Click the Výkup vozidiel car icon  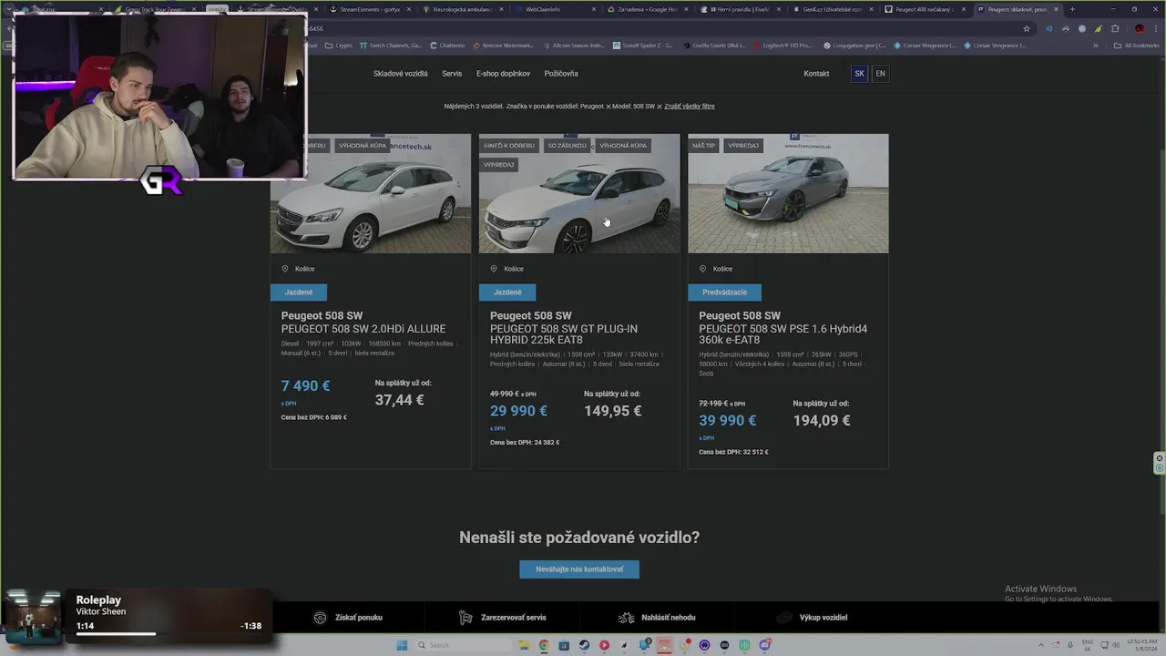tap(784, 618)
